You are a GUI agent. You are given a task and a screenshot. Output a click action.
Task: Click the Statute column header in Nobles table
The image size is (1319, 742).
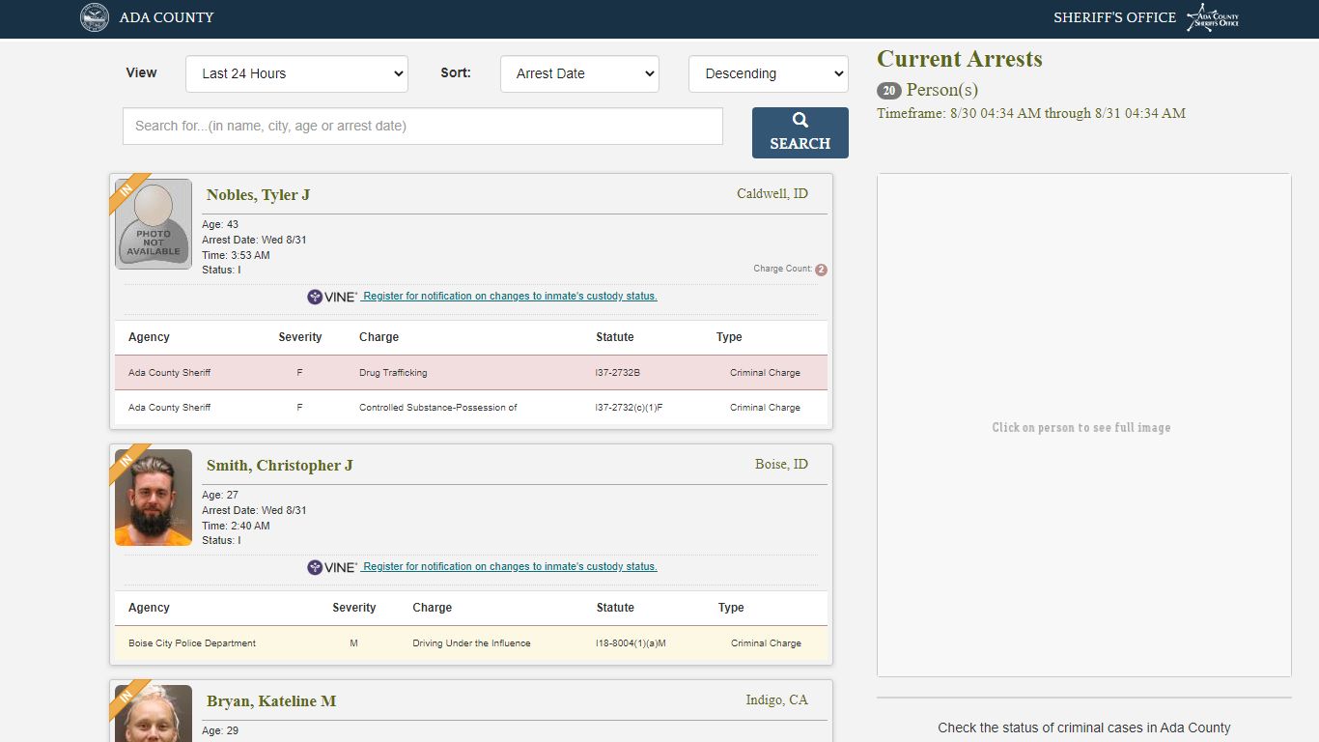tap(615, 337)
